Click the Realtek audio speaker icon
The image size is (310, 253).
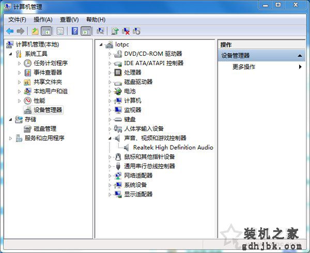click(x=127, y=148)
